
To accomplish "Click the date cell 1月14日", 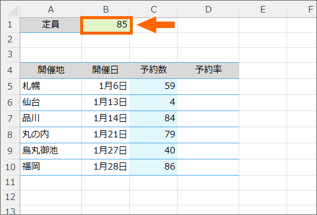I will [x=105, y=119].
